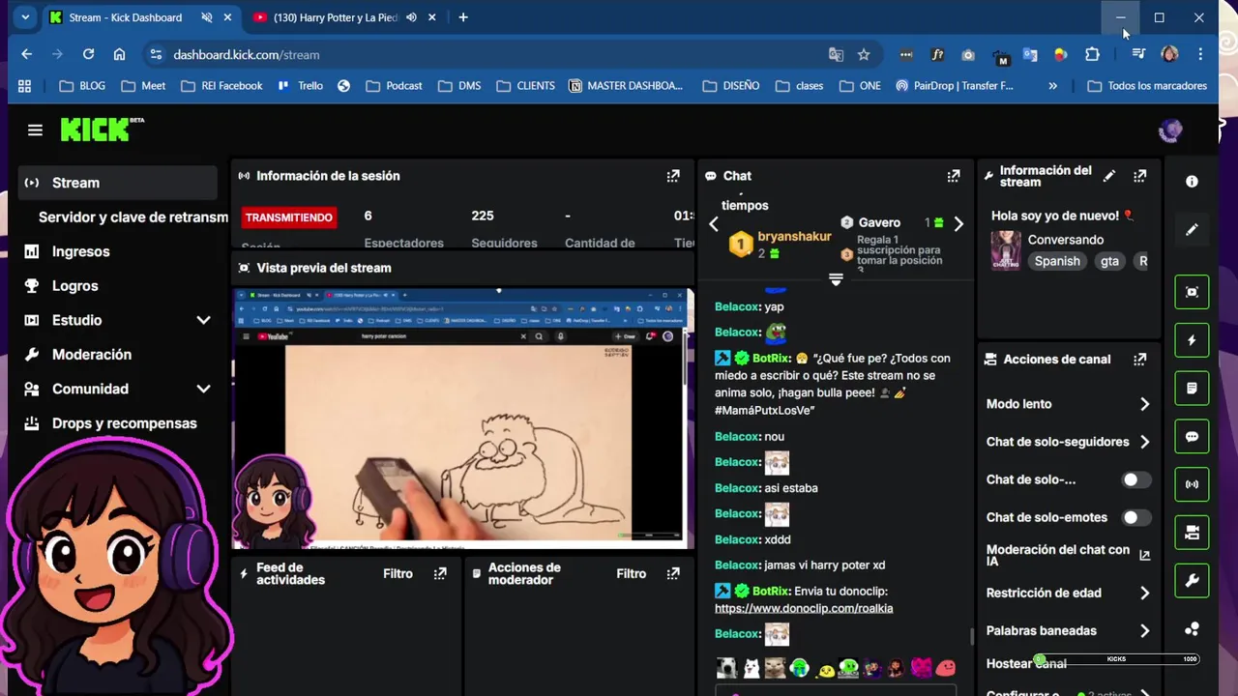Edit stream info with pencil icon in panel header
1238x696 pixels.
click(x=1109, y=176)
